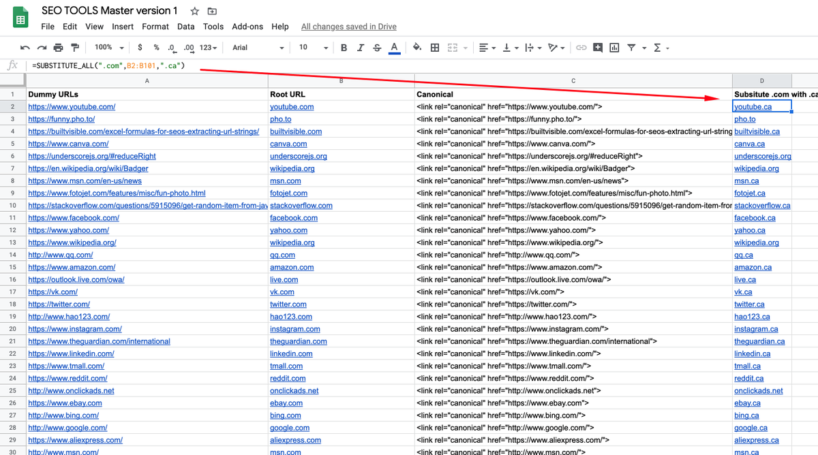Open horizontal align dropdown
The image size is (818, 455).
(487, 48)
